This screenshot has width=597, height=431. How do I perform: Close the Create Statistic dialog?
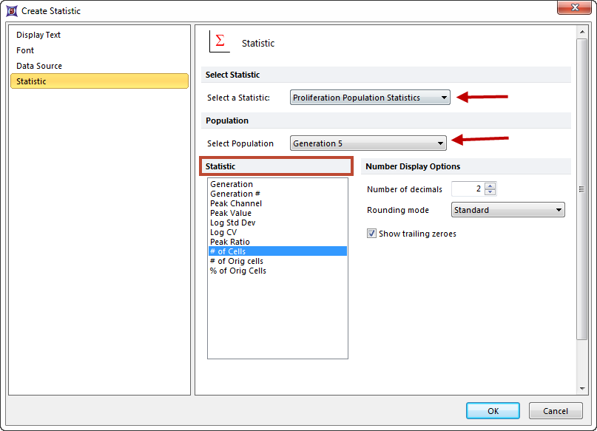coord(574,7)
